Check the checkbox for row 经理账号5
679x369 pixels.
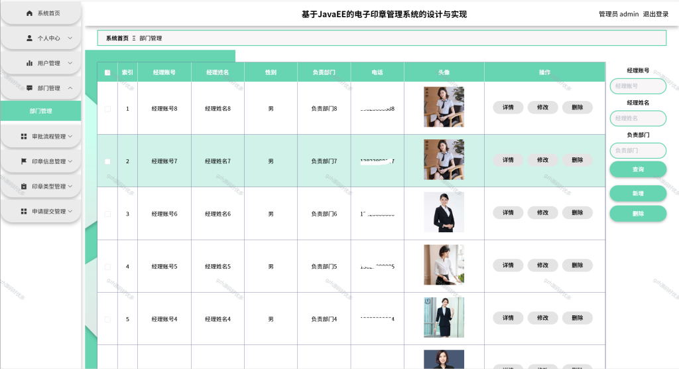coord(107,267)
